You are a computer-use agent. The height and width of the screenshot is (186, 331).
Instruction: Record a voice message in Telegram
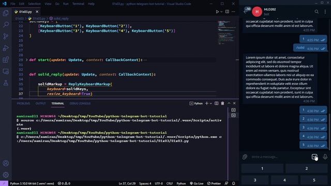325,157
